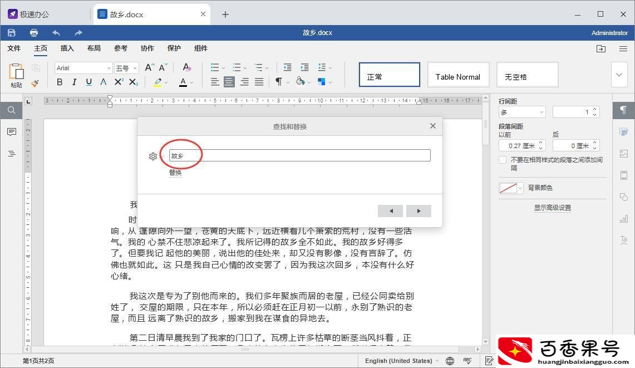Viewport: 635px width, 368px height.
Task: Switch to the 参考 tab
Action: (x=121, y=48)
